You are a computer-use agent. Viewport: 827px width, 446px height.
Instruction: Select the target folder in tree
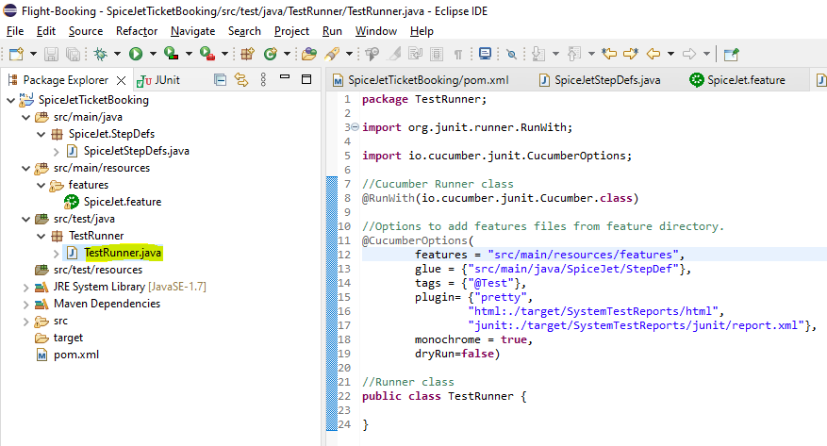(68, 338)
